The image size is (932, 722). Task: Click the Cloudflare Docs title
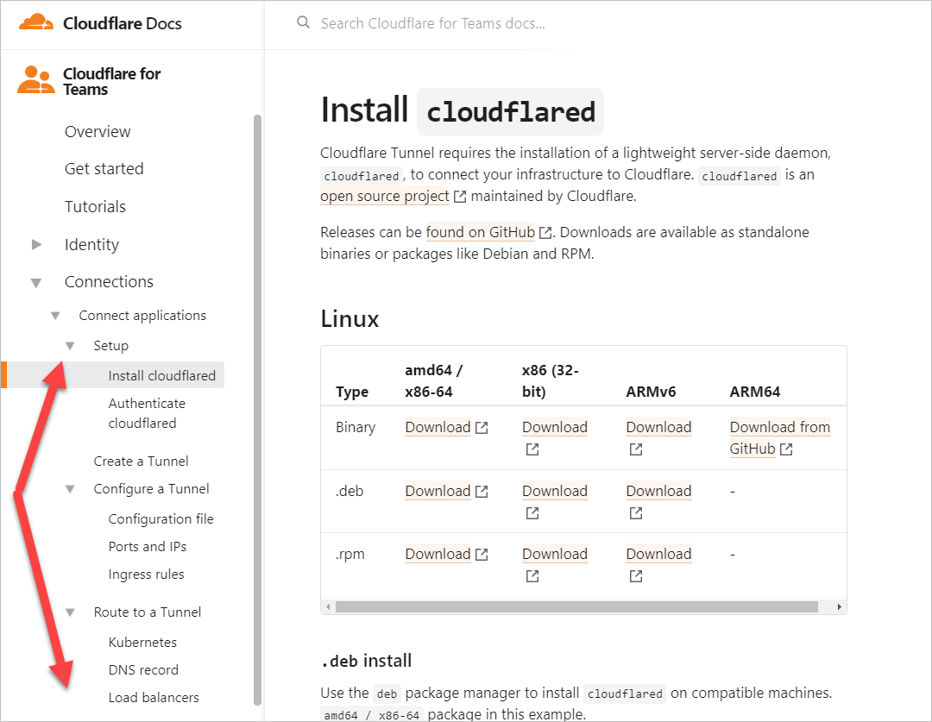[x=123, y=23]
